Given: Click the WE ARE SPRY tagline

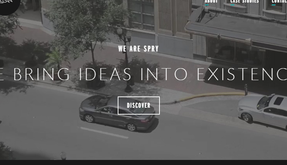Looking at the screenshot, I should pyautogui.click(x=138, y=49).
